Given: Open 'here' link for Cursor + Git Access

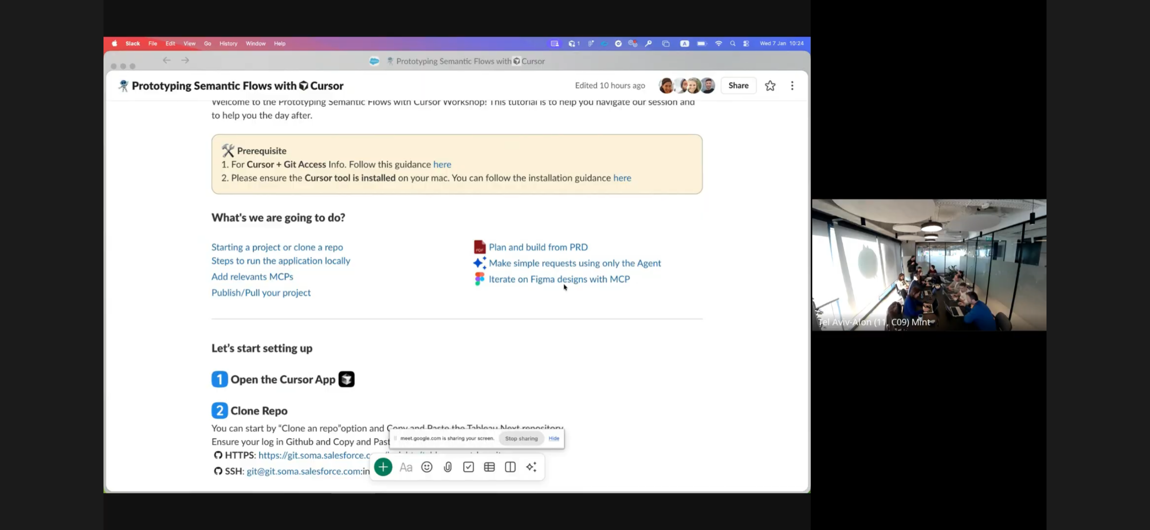Looking at the screenshot, I should tap(442, 164).
